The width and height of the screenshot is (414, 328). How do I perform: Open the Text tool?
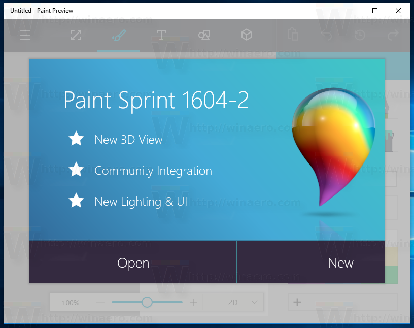click(x=161, y=36)
